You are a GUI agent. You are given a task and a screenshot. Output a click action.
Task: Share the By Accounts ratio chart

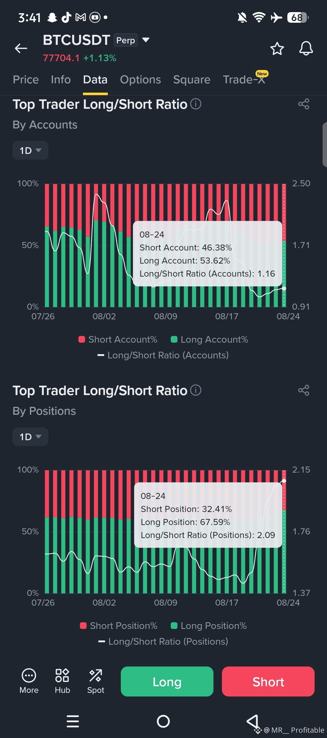pos(304,104)
